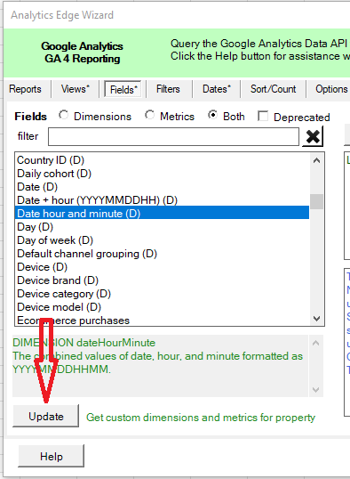350x479 pixels.
Task: Enable the Deprecated checkbox
Action: pos(263,116)
